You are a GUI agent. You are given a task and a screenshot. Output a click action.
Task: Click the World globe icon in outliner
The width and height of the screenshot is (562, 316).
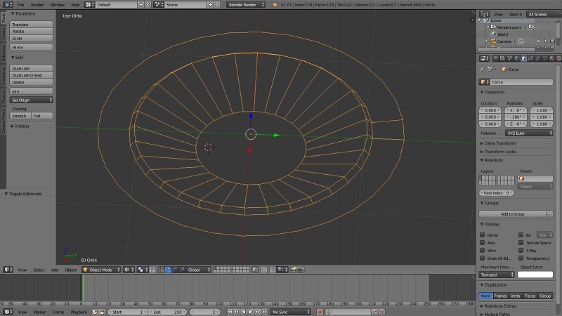pos(493,34)
